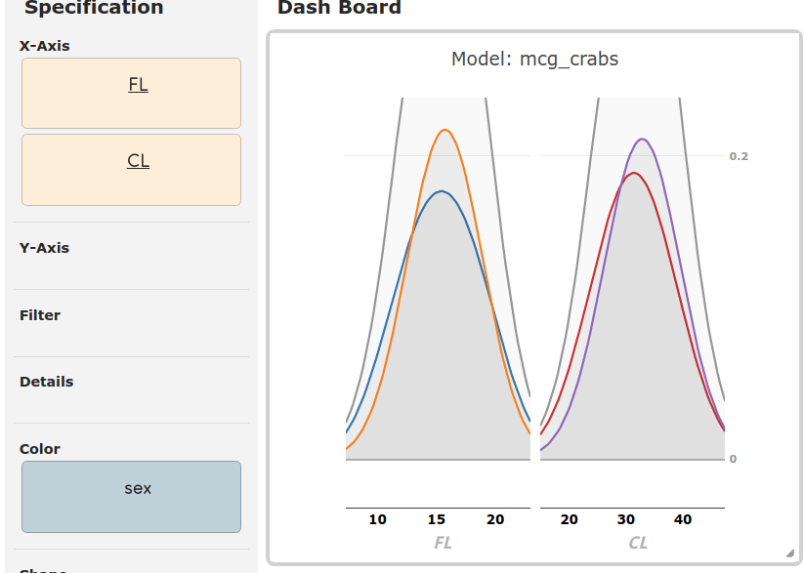Click the Color shelf label
The height and width of the screenshot is (573, 804).
[x=40, y=449]
